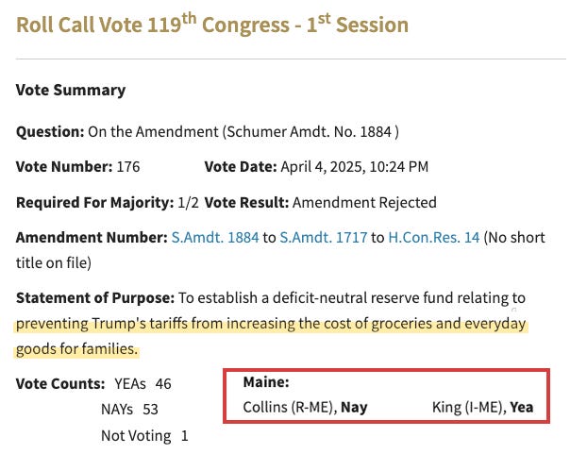Click the Required For Majority label

94,203
